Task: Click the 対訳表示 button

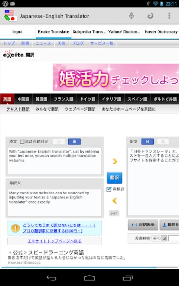Action: 143,225
